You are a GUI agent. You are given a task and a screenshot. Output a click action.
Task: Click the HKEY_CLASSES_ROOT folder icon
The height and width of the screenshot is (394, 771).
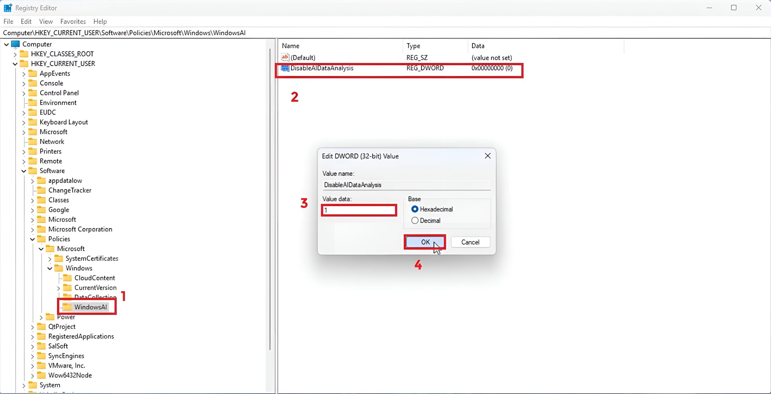tap(24, 54)
